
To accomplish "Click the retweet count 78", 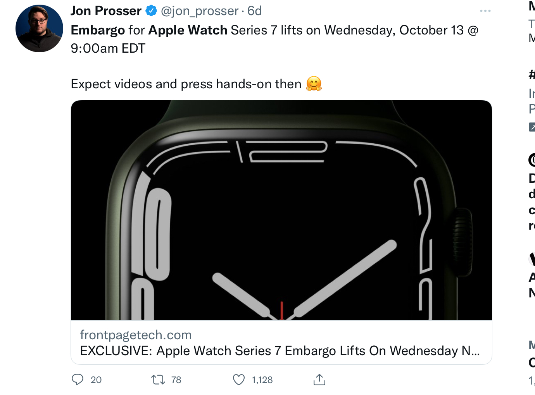I will (176, 380).
